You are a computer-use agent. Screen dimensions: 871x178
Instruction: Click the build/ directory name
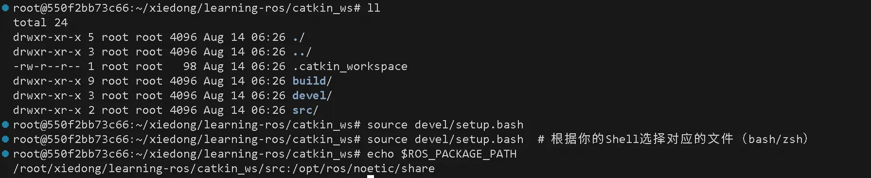(x=312, y=81)
